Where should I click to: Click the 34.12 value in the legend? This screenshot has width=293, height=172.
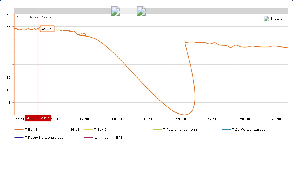point(75,130)
